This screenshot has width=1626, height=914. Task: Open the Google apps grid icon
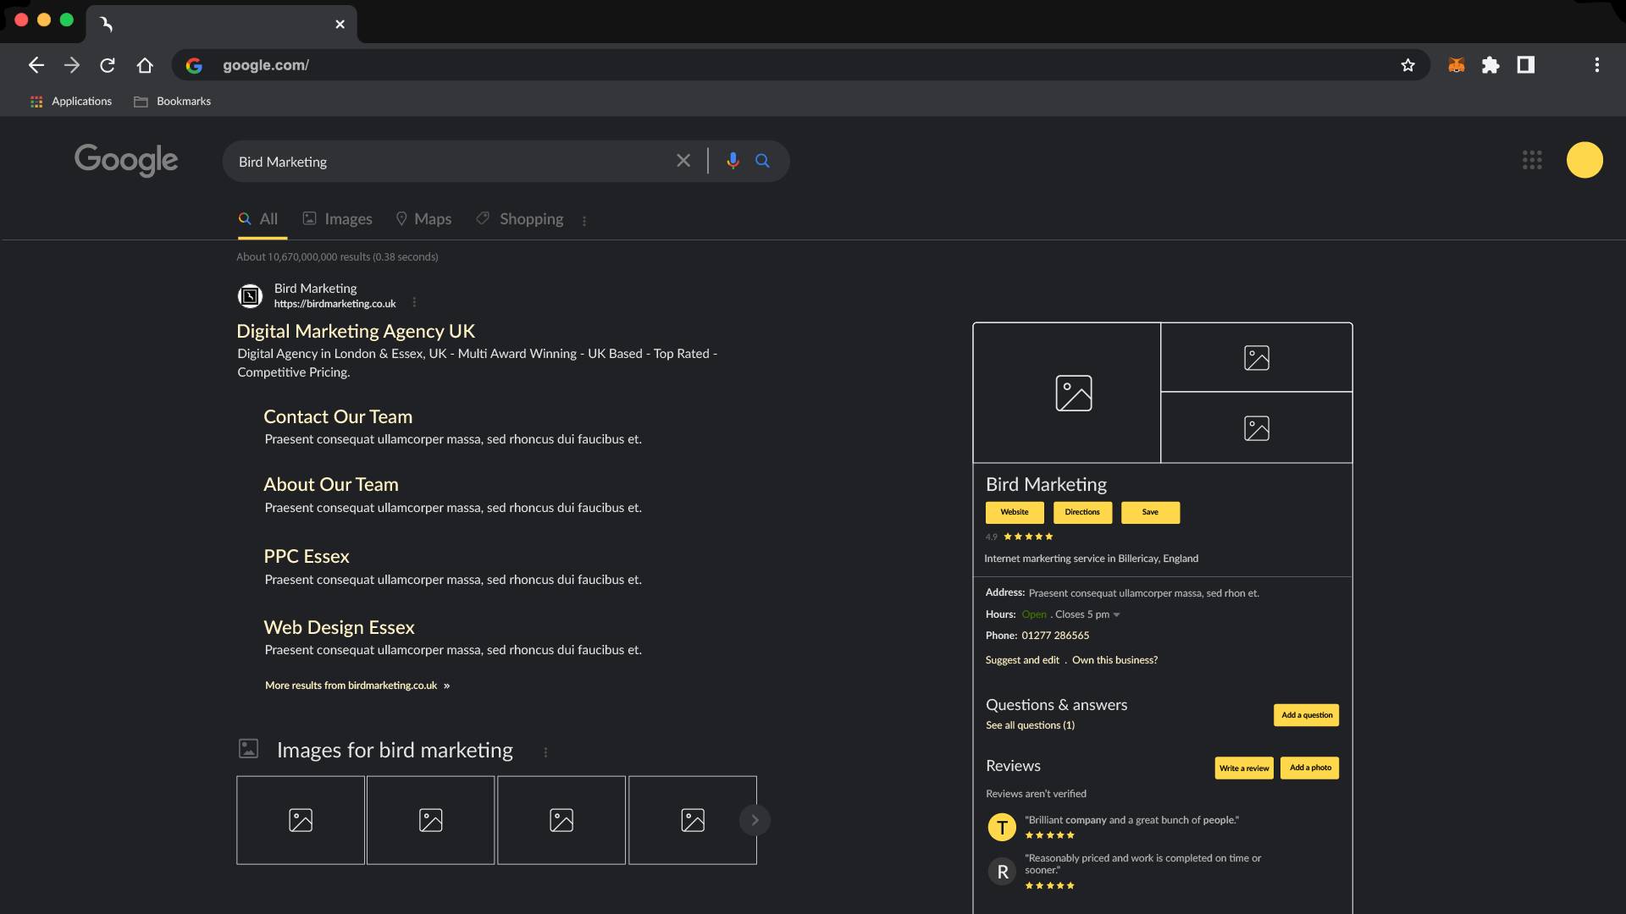[1532, 160]
